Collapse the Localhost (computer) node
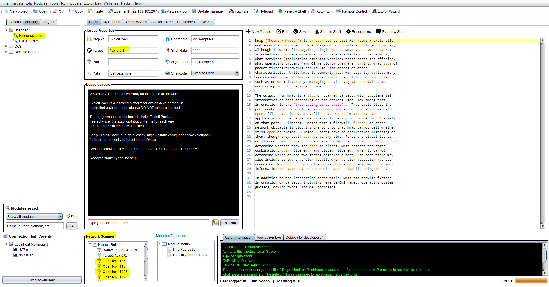 click(x=6, y=244)
